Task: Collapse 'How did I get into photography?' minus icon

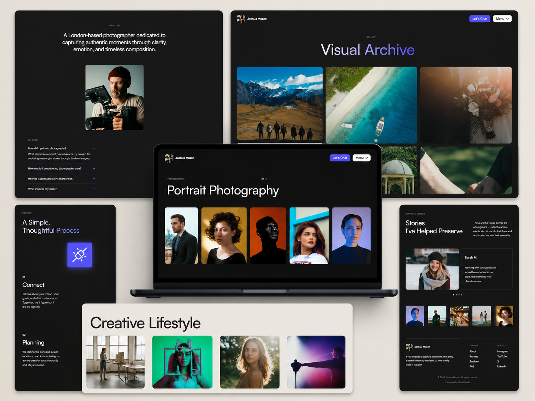Action: tap(94, 148)
